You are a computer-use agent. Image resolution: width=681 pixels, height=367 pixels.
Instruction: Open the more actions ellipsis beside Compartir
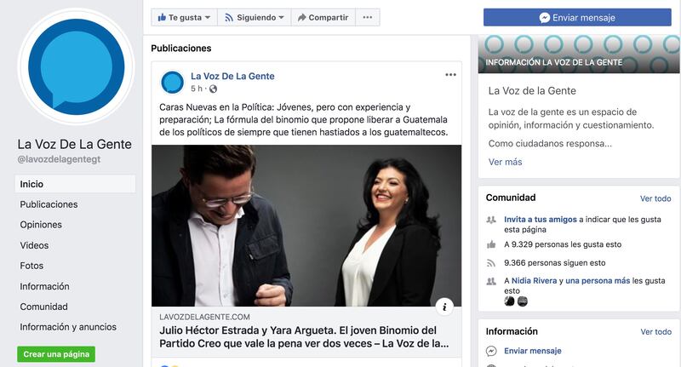pos(368,17)
